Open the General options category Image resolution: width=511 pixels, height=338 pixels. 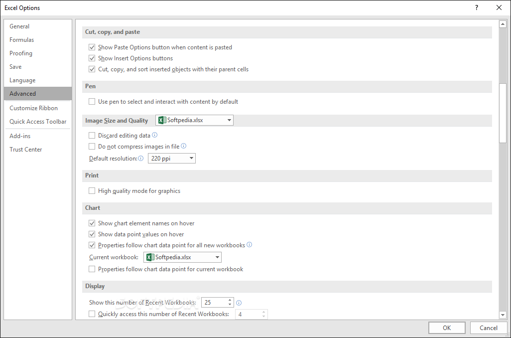point(38,26)
